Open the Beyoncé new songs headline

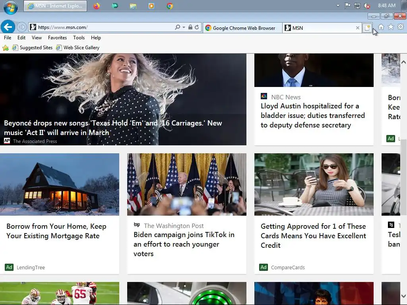[113, 127]
